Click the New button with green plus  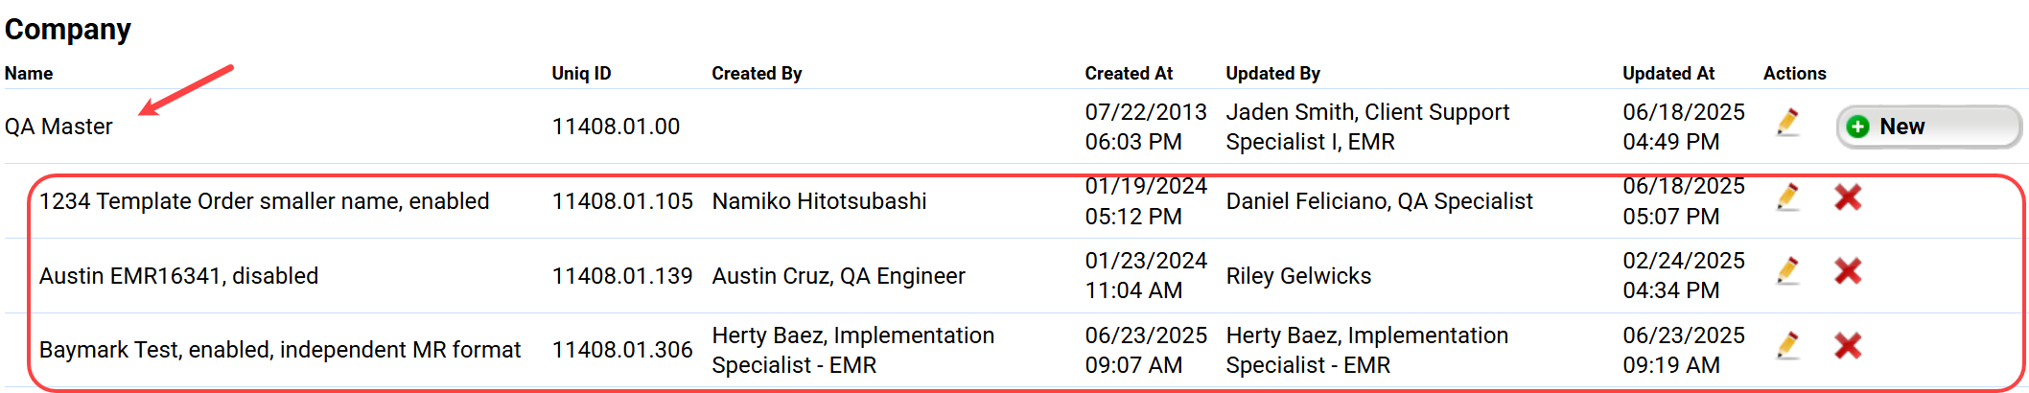1927,127
